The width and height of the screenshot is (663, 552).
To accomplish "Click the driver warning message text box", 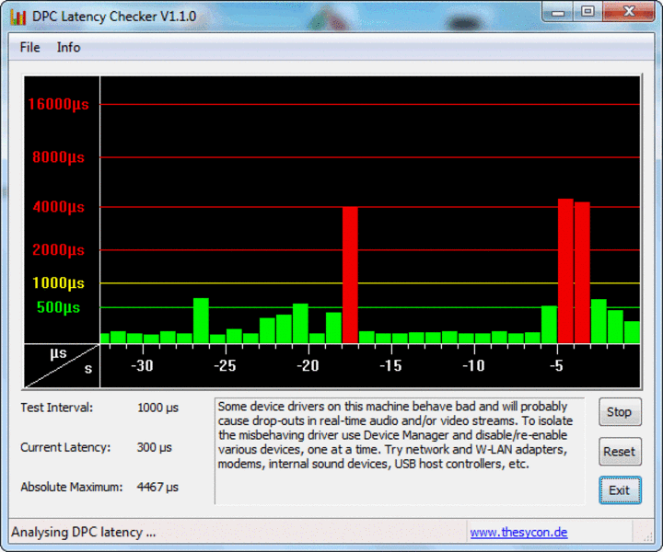I will (x=400, y=451).
